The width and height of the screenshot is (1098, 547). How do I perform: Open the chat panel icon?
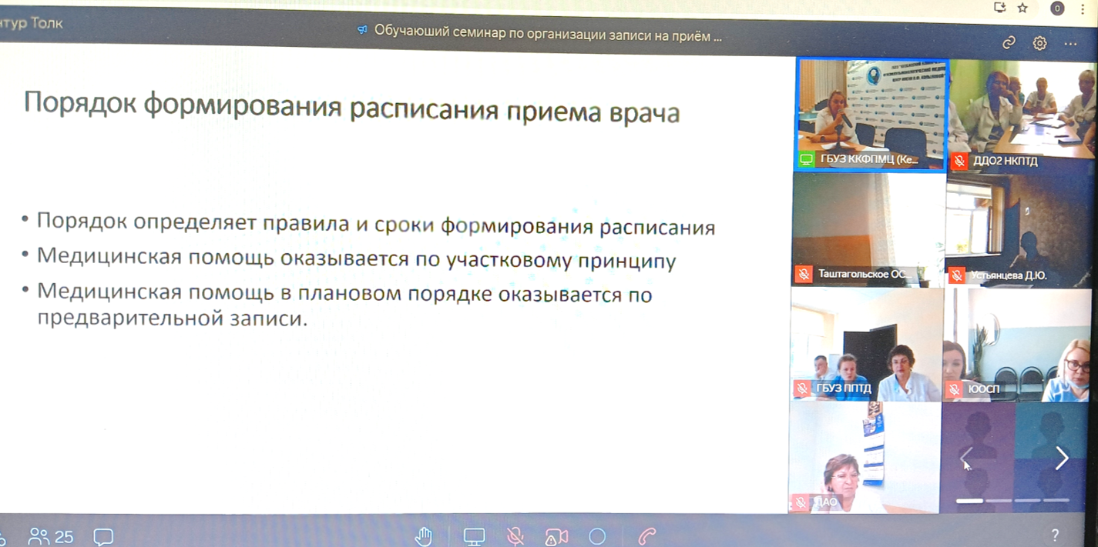103,536
